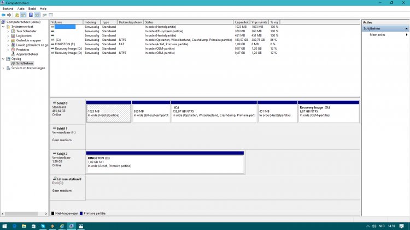
Task: Collapse the Systeemwerkset tree node
Action: point(3,27)
